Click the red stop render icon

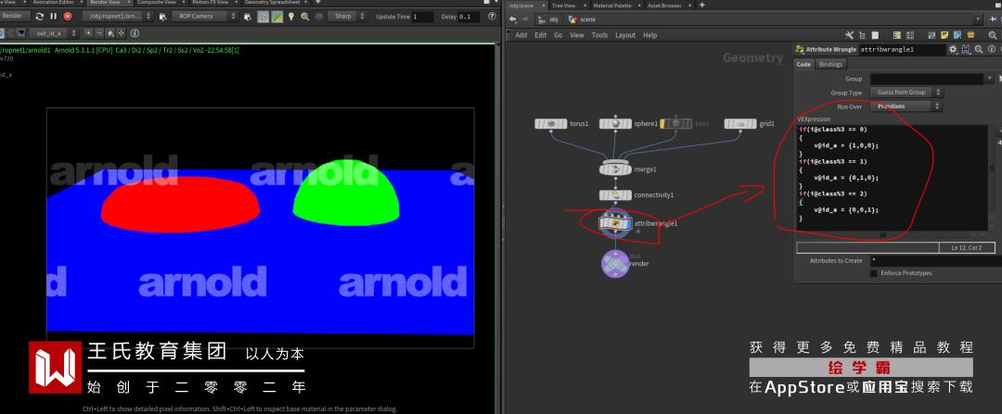[x=68, y=17]
